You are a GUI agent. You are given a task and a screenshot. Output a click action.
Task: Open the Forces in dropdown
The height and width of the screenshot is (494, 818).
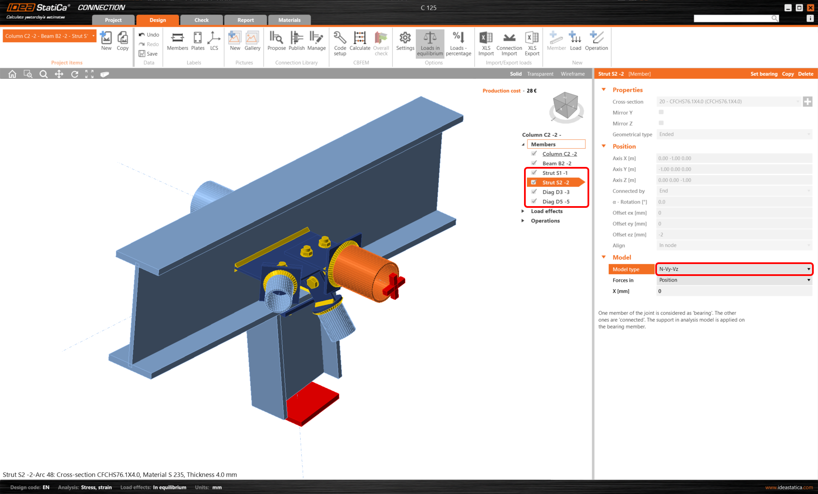734,280
